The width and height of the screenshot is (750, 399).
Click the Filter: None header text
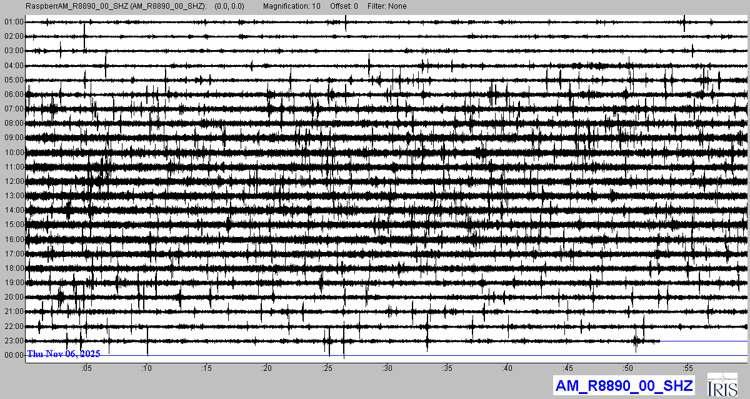point(386,6)
